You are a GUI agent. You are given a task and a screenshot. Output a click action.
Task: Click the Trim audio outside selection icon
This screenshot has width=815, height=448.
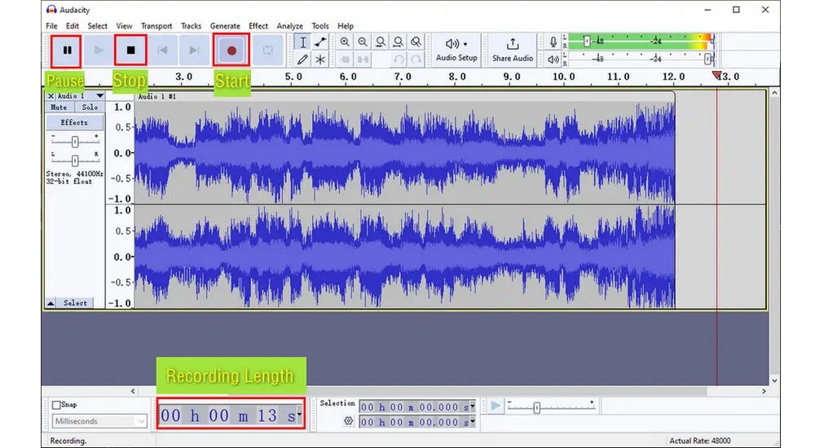coord(345,59)
